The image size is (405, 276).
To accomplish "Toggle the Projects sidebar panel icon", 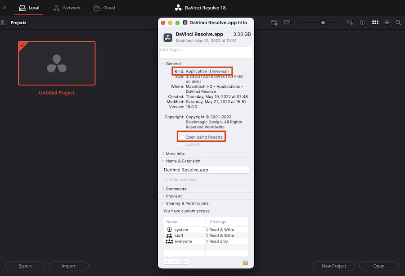I will (x=4, y=23).
